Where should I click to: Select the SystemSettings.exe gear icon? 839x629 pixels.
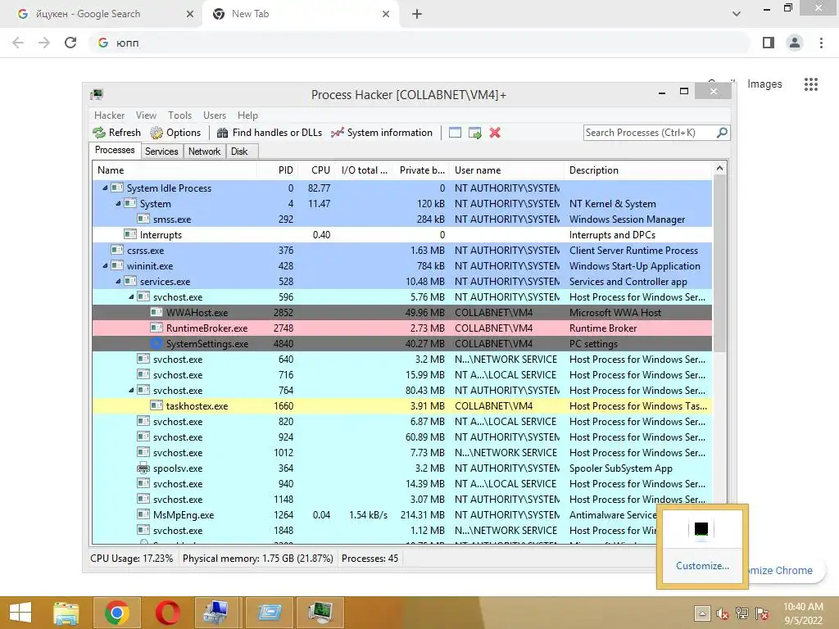[x=156, y=343]
